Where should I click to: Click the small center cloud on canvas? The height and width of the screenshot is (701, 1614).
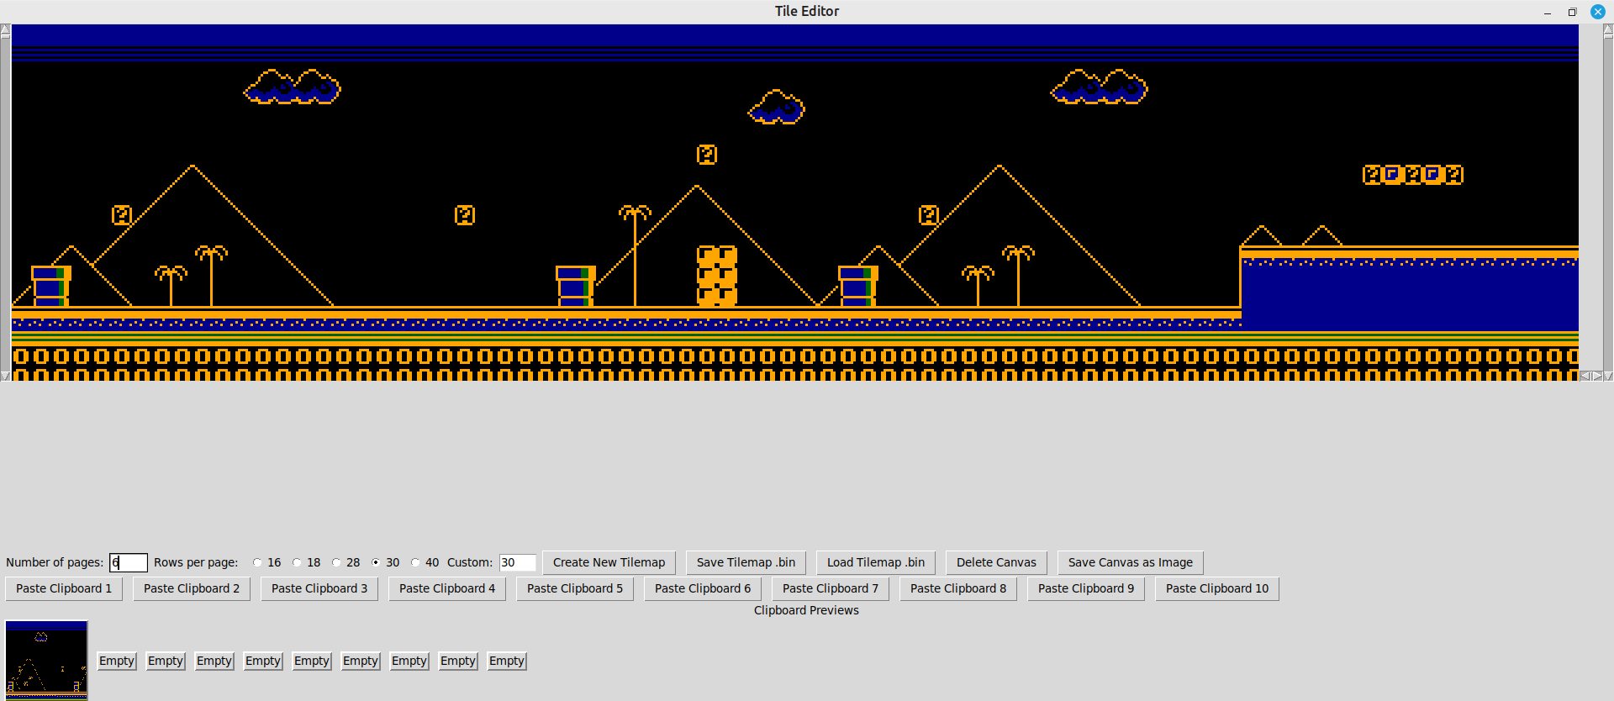pos(776,108)
